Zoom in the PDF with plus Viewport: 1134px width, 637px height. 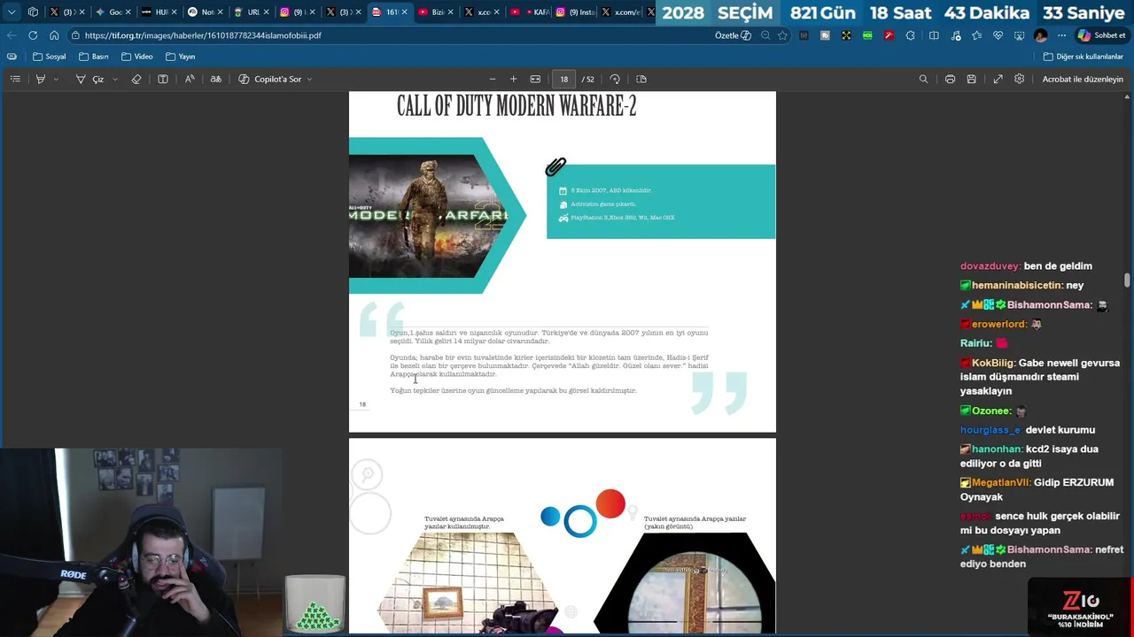(x=513, y=79)
